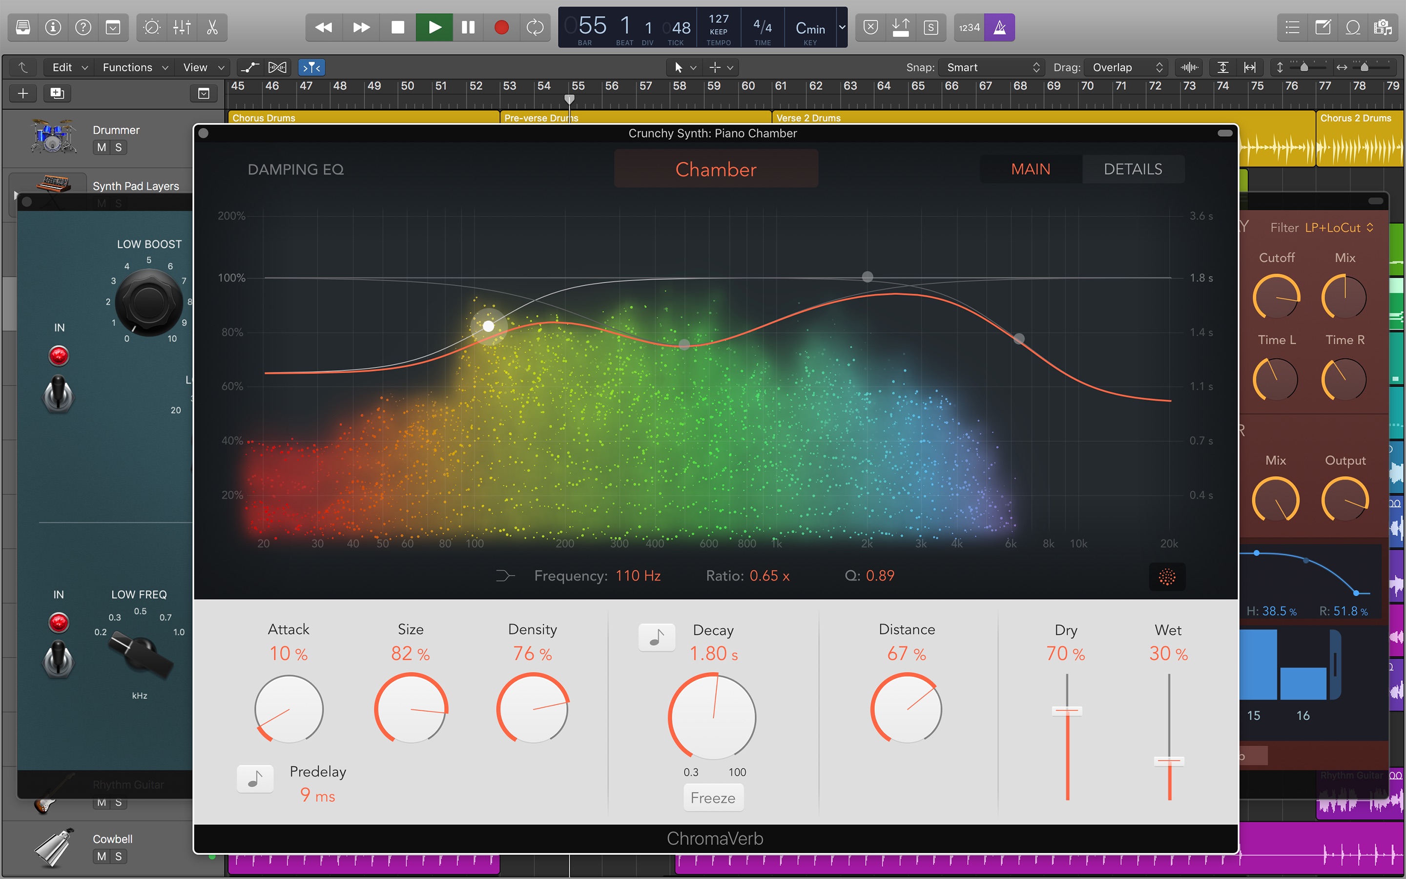The width and height of the screenshot is (1406, 879).
Task: Add a new track with plus button
Action: [x=23, y=93]
